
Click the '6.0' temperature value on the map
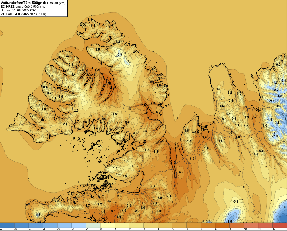(192, 158)
